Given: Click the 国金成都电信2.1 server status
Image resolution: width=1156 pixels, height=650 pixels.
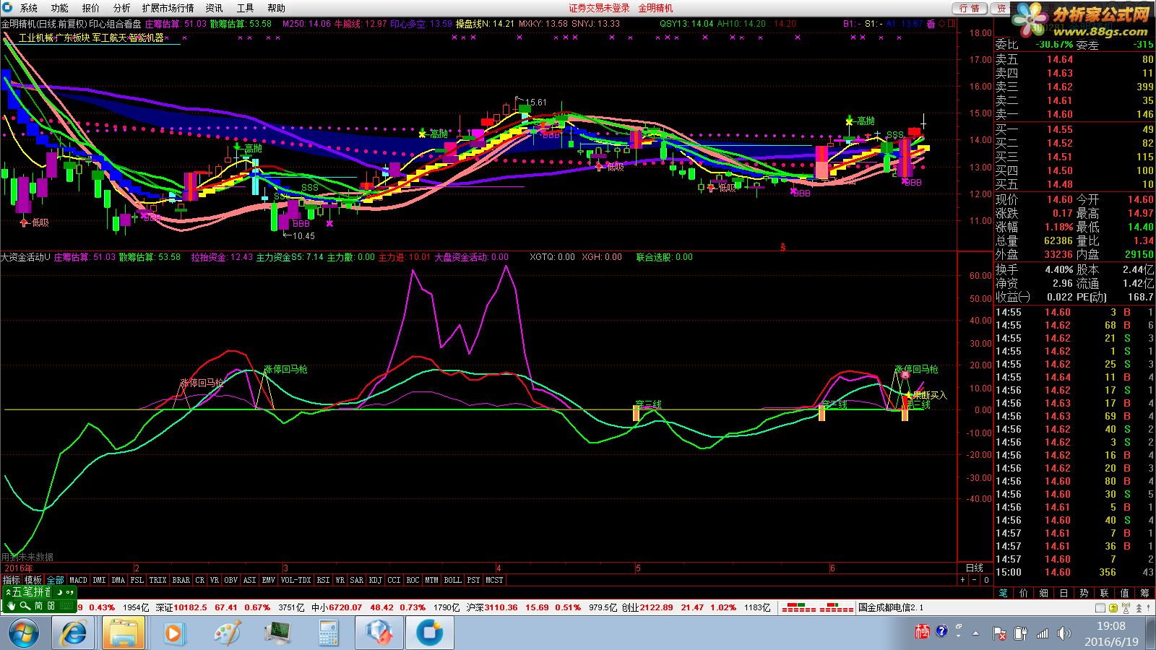Looking at the screenshot, I should (x=891, y=607).
